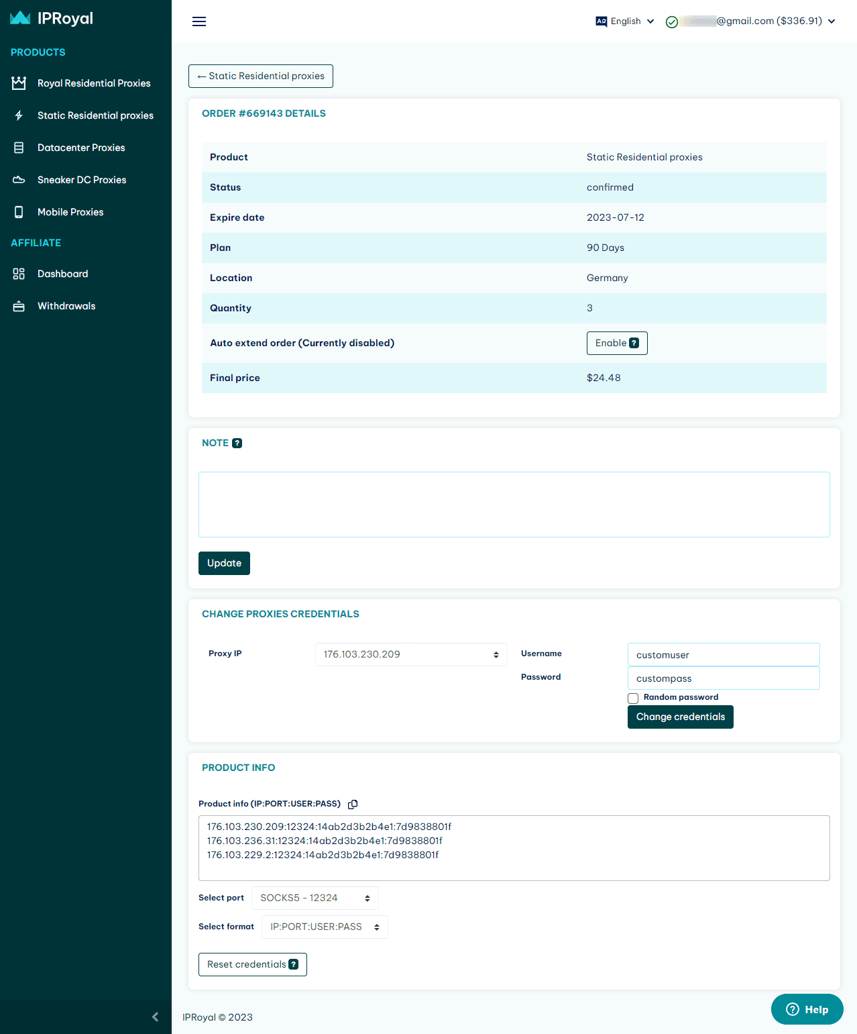This screenshot has height=1034, width=857.
Task: Click the help icon next to NOTE
Action: click(x=237, y=443)
